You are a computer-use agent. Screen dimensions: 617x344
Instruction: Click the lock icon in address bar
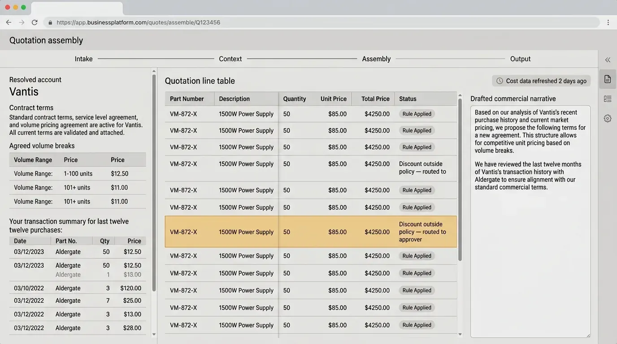[50, 22]
